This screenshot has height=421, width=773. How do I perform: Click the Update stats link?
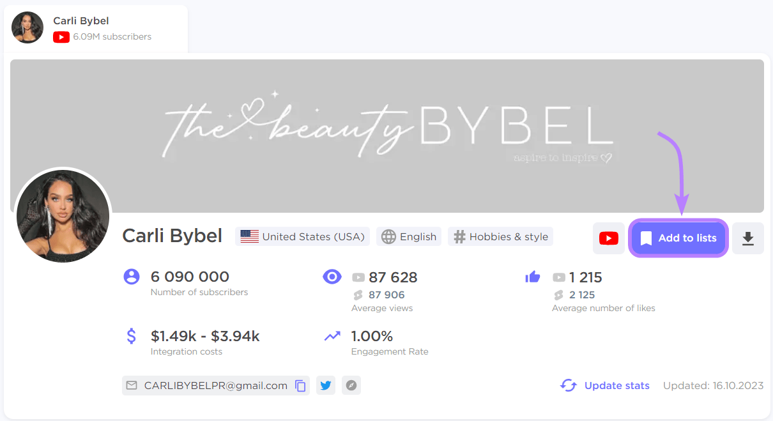616,385
